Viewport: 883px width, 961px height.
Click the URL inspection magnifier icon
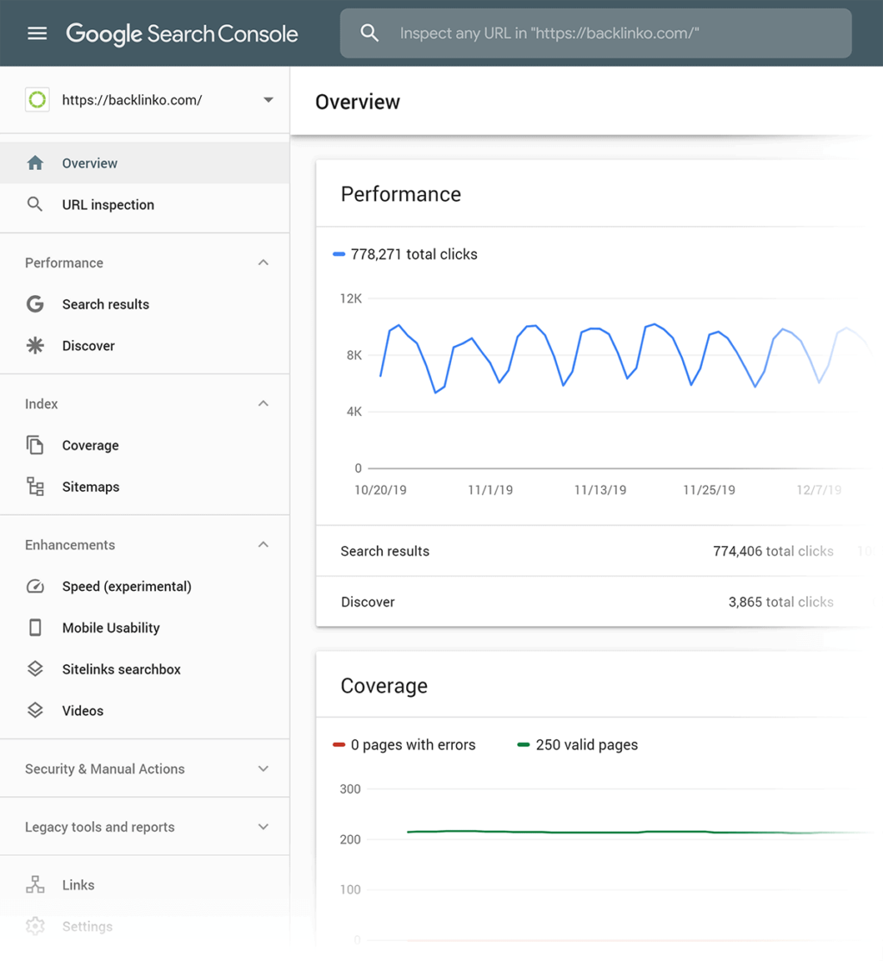click(x=35, y=204)
